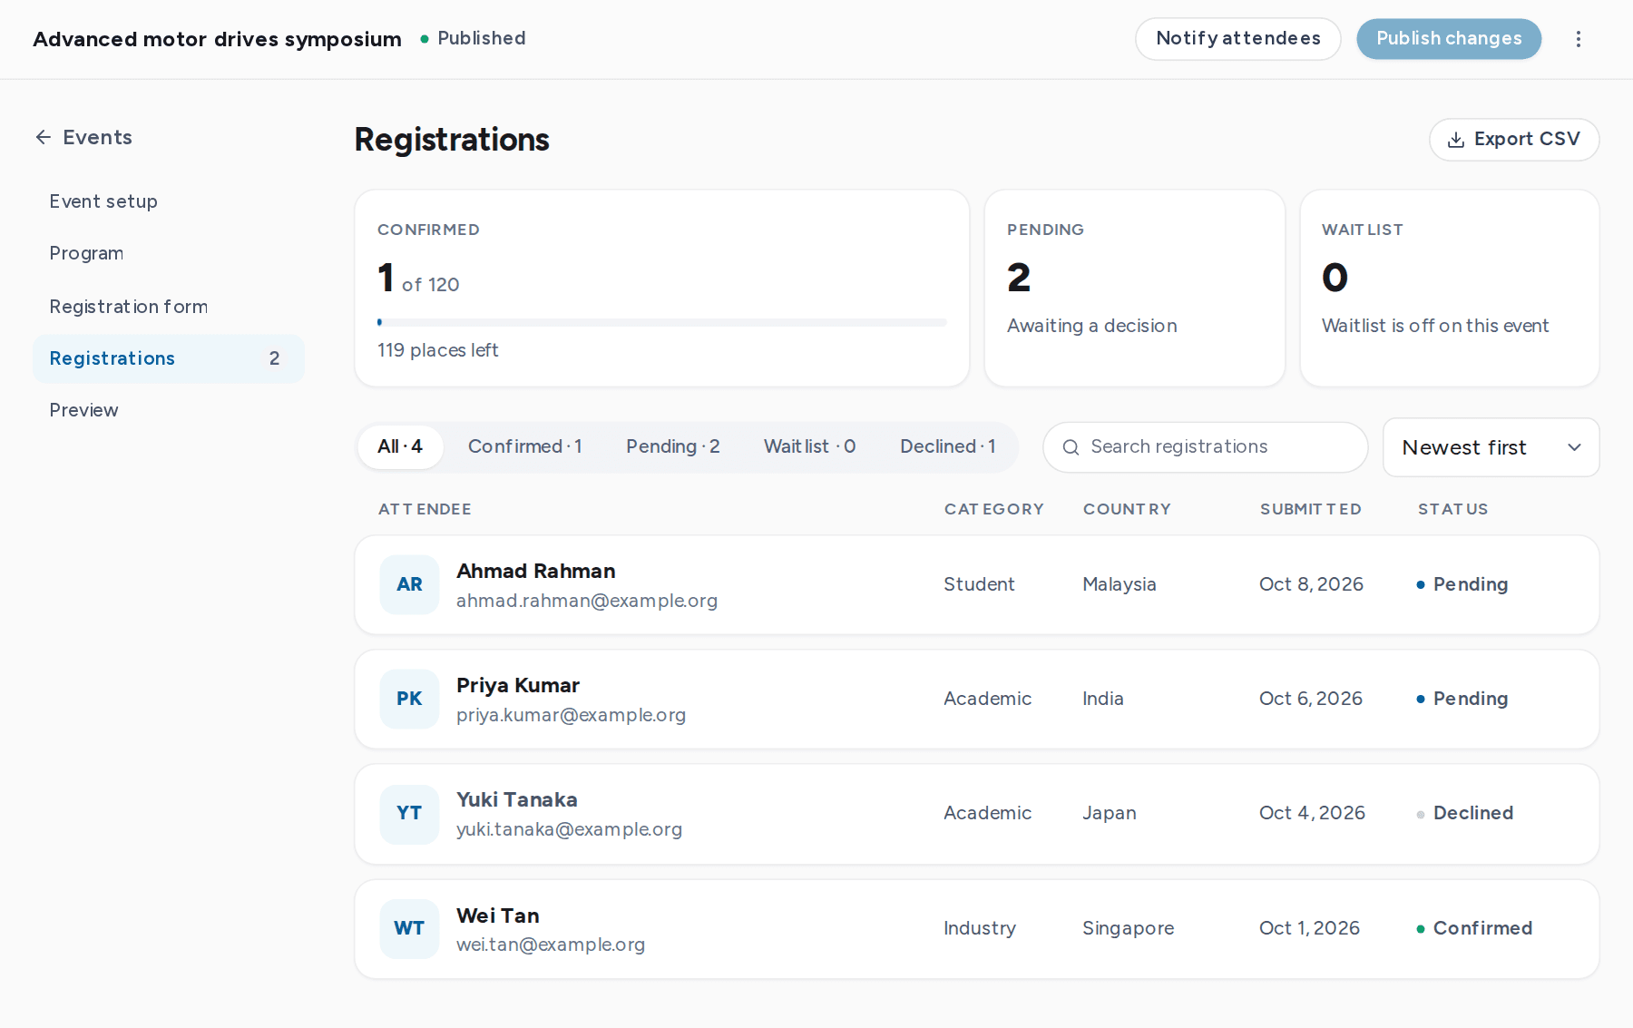The image size is (1633, 1028).
Task: Open Yuki Tanaka's YT avatar
Action: tap(409, 814)
